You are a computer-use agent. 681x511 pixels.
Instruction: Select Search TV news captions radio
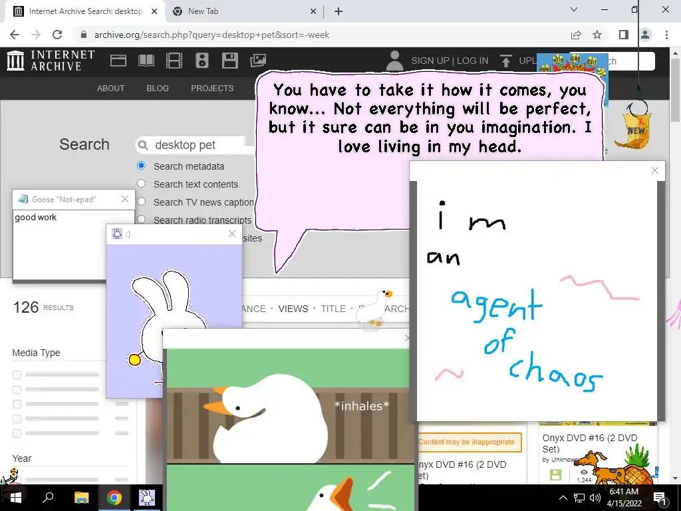(141, 201)
